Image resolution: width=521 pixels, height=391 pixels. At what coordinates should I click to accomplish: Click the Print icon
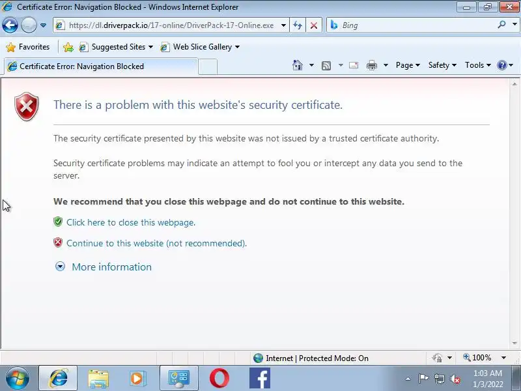pyautogui.click(x=371, y=65)
